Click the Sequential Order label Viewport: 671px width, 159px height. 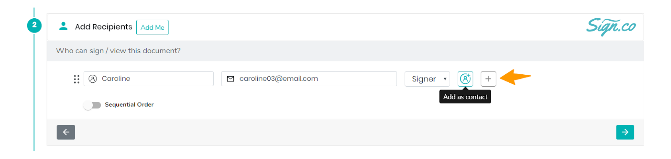(129, 105)
